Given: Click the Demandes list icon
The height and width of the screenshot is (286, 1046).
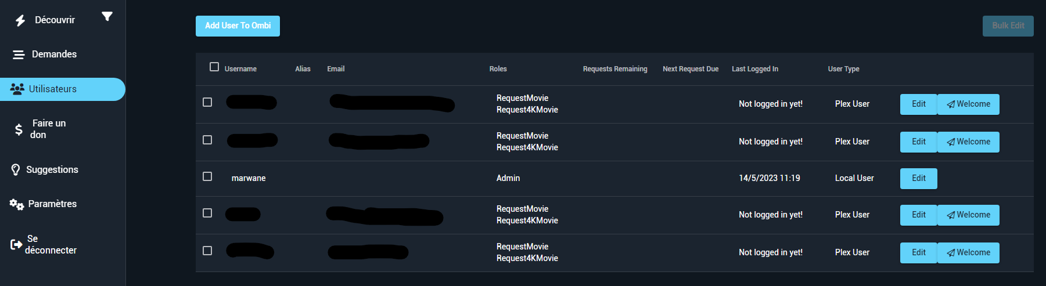Looking at the screenshot, I should [19, 55].
